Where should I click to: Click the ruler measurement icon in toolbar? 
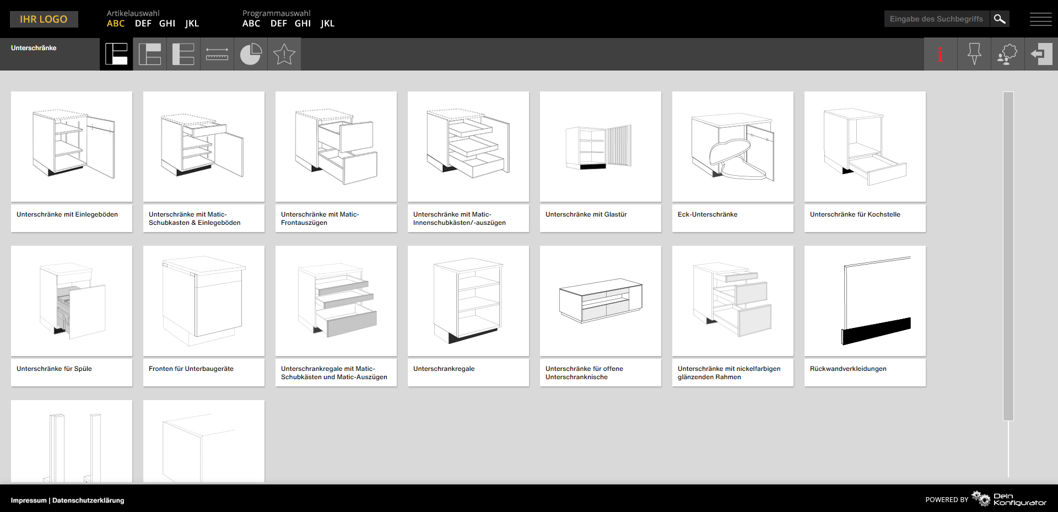coord(217,54)
